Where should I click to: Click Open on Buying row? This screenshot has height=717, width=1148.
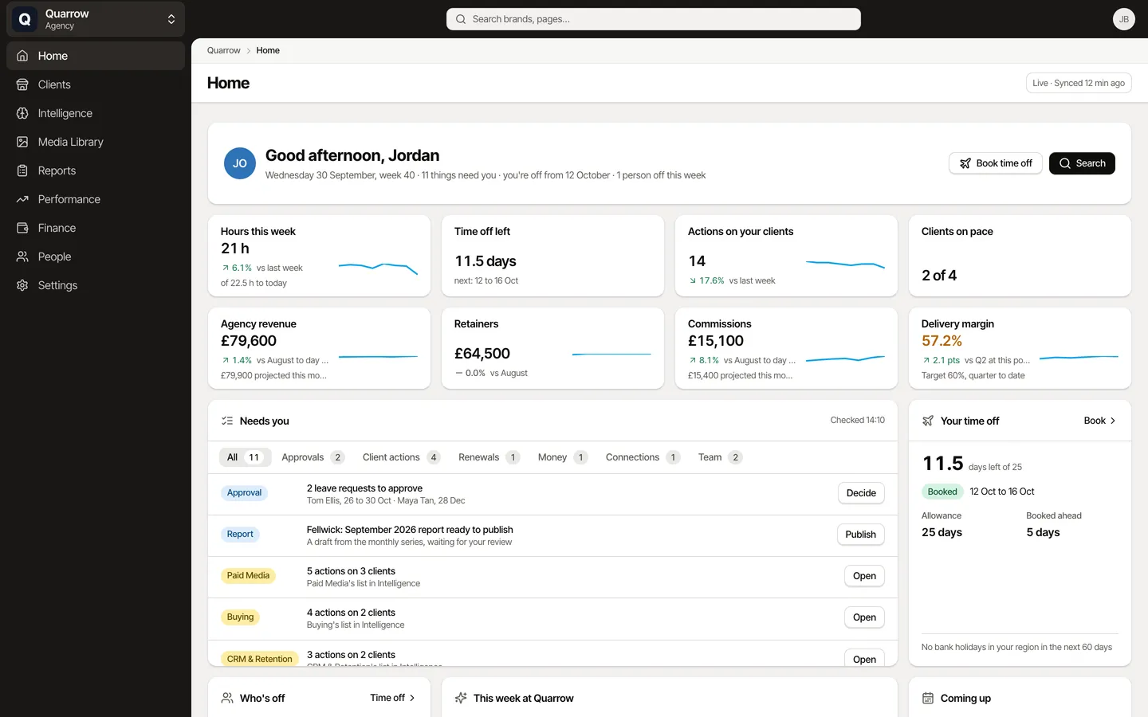(x=864, y=617)
